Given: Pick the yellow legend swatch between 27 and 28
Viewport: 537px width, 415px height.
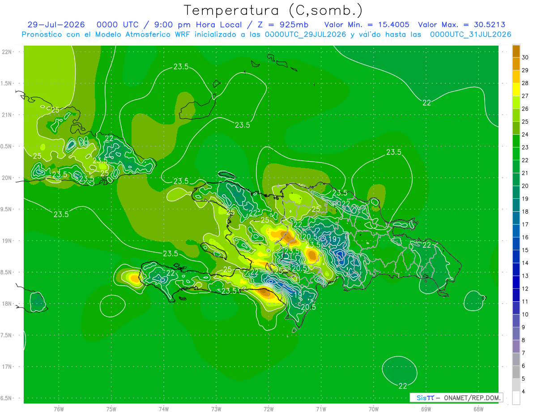Looking at the screenshot, I should pos(516,90).
